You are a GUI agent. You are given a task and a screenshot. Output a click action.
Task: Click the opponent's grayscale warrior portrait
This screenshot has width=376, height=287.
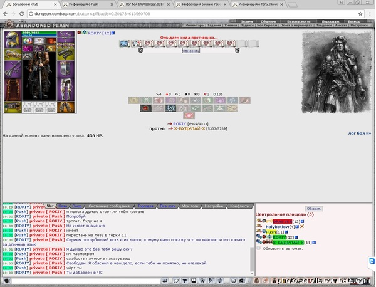(x=337, y=72)
